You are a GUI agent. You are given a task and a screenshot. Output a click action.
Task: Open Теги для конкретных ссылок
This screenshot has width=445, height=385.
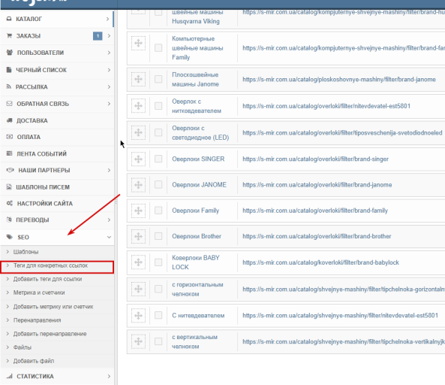tap(50, 265)
